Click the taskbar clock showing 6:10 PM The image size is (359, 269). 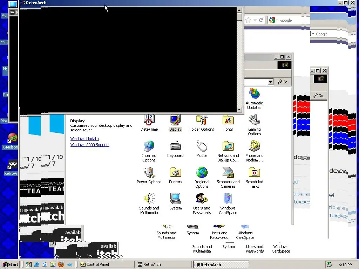[x=345, y=265]
